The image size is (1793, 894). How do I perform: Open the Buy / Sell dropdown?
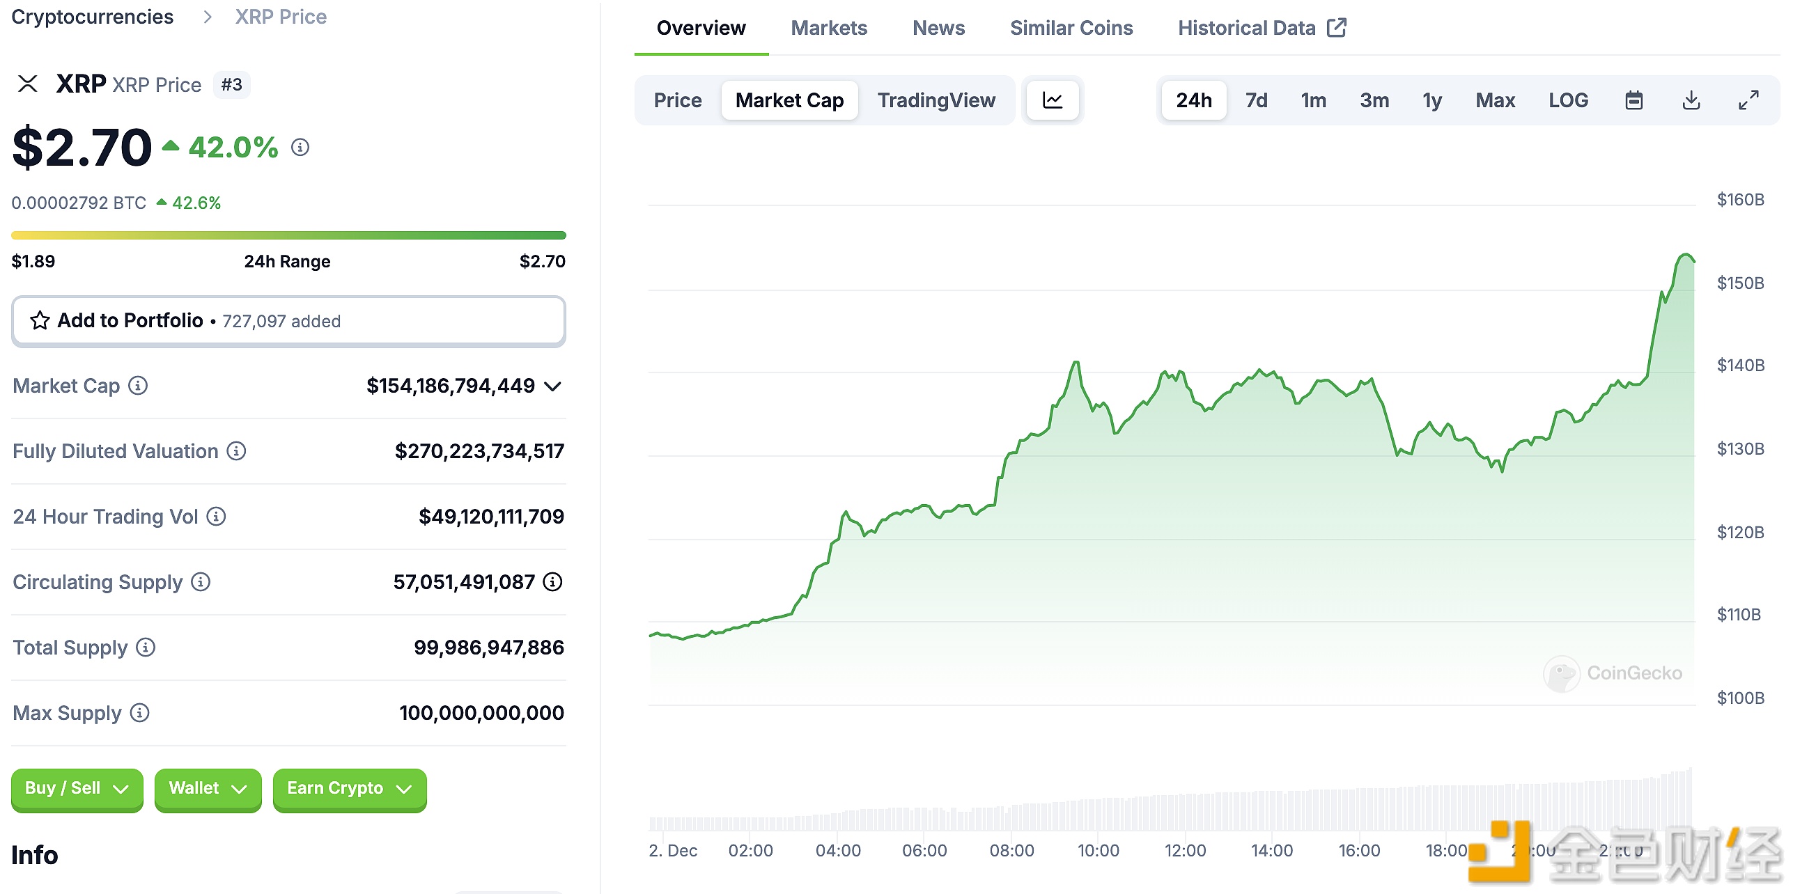(77, 789)
